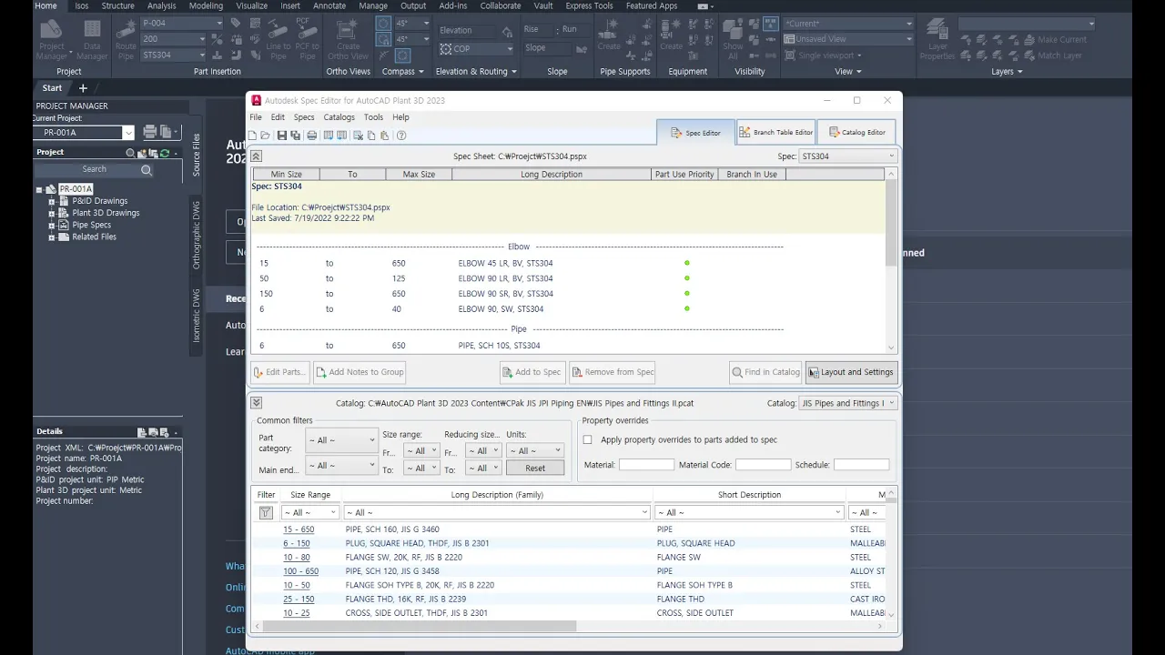1165x655 pixels.
Task: Click the Layout and Settings button
Action: (851, 372)
